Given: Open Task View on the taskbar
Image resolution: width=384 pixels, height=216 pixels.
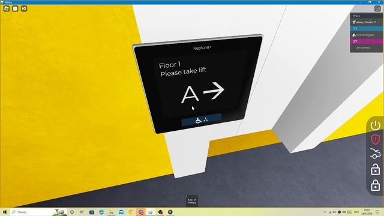Looking at the screenshot, I should click(82, 212).
